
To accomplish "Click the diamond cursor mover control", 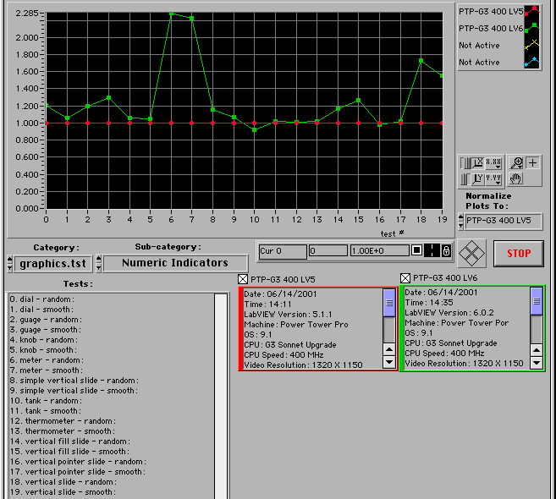I will [x=471, y=253].
